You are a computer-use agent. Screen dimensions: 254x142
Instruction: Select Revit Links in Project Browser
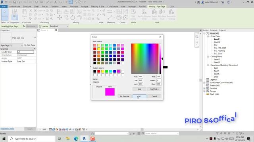pyautogui.click(x=214, y=94)
